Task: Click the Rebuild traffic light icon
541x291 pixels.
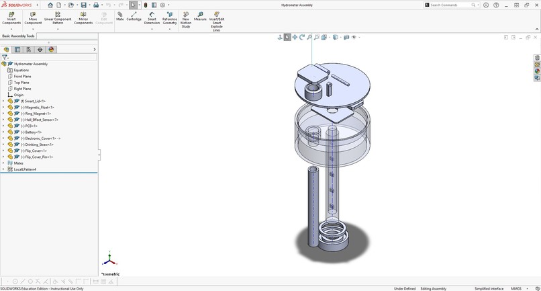Action: 146,5
